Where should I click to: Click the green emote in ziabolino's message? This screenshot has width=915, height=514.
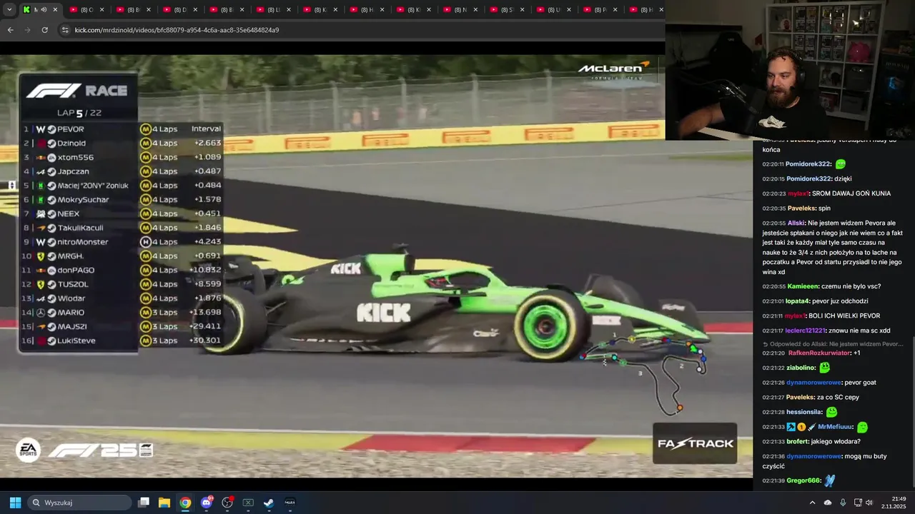click(x=825, y=368)
